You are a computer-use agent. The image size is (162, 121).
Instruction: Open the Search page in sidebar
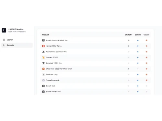point(17,40)
